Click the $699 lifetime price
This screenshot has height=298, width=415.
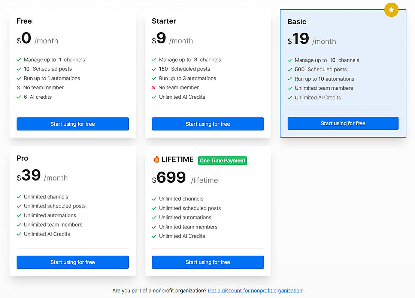(171, 178)
